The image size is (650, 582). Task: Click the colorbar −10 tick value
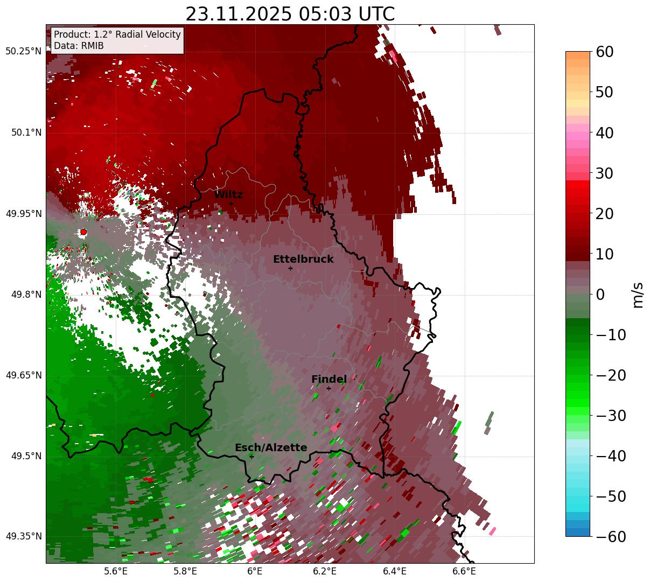[x=610, y=335]
